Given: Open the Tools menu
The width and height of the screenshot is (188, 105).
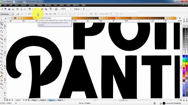Looking at the screenshot, I should click(68, 5).
